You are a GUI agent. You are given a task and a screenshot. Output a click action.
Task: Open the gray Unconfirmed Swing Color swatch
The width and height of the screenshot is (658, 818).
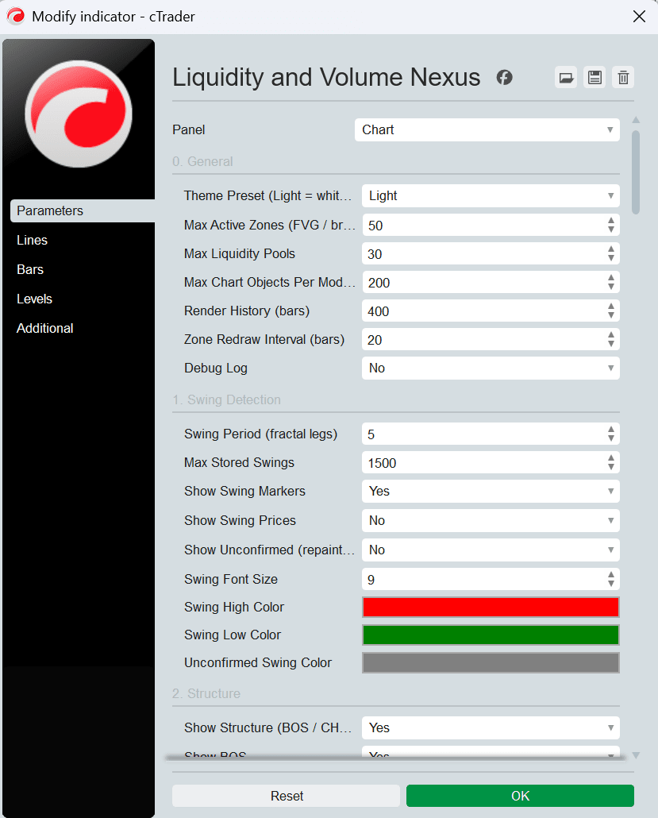(x=491, y=662)
